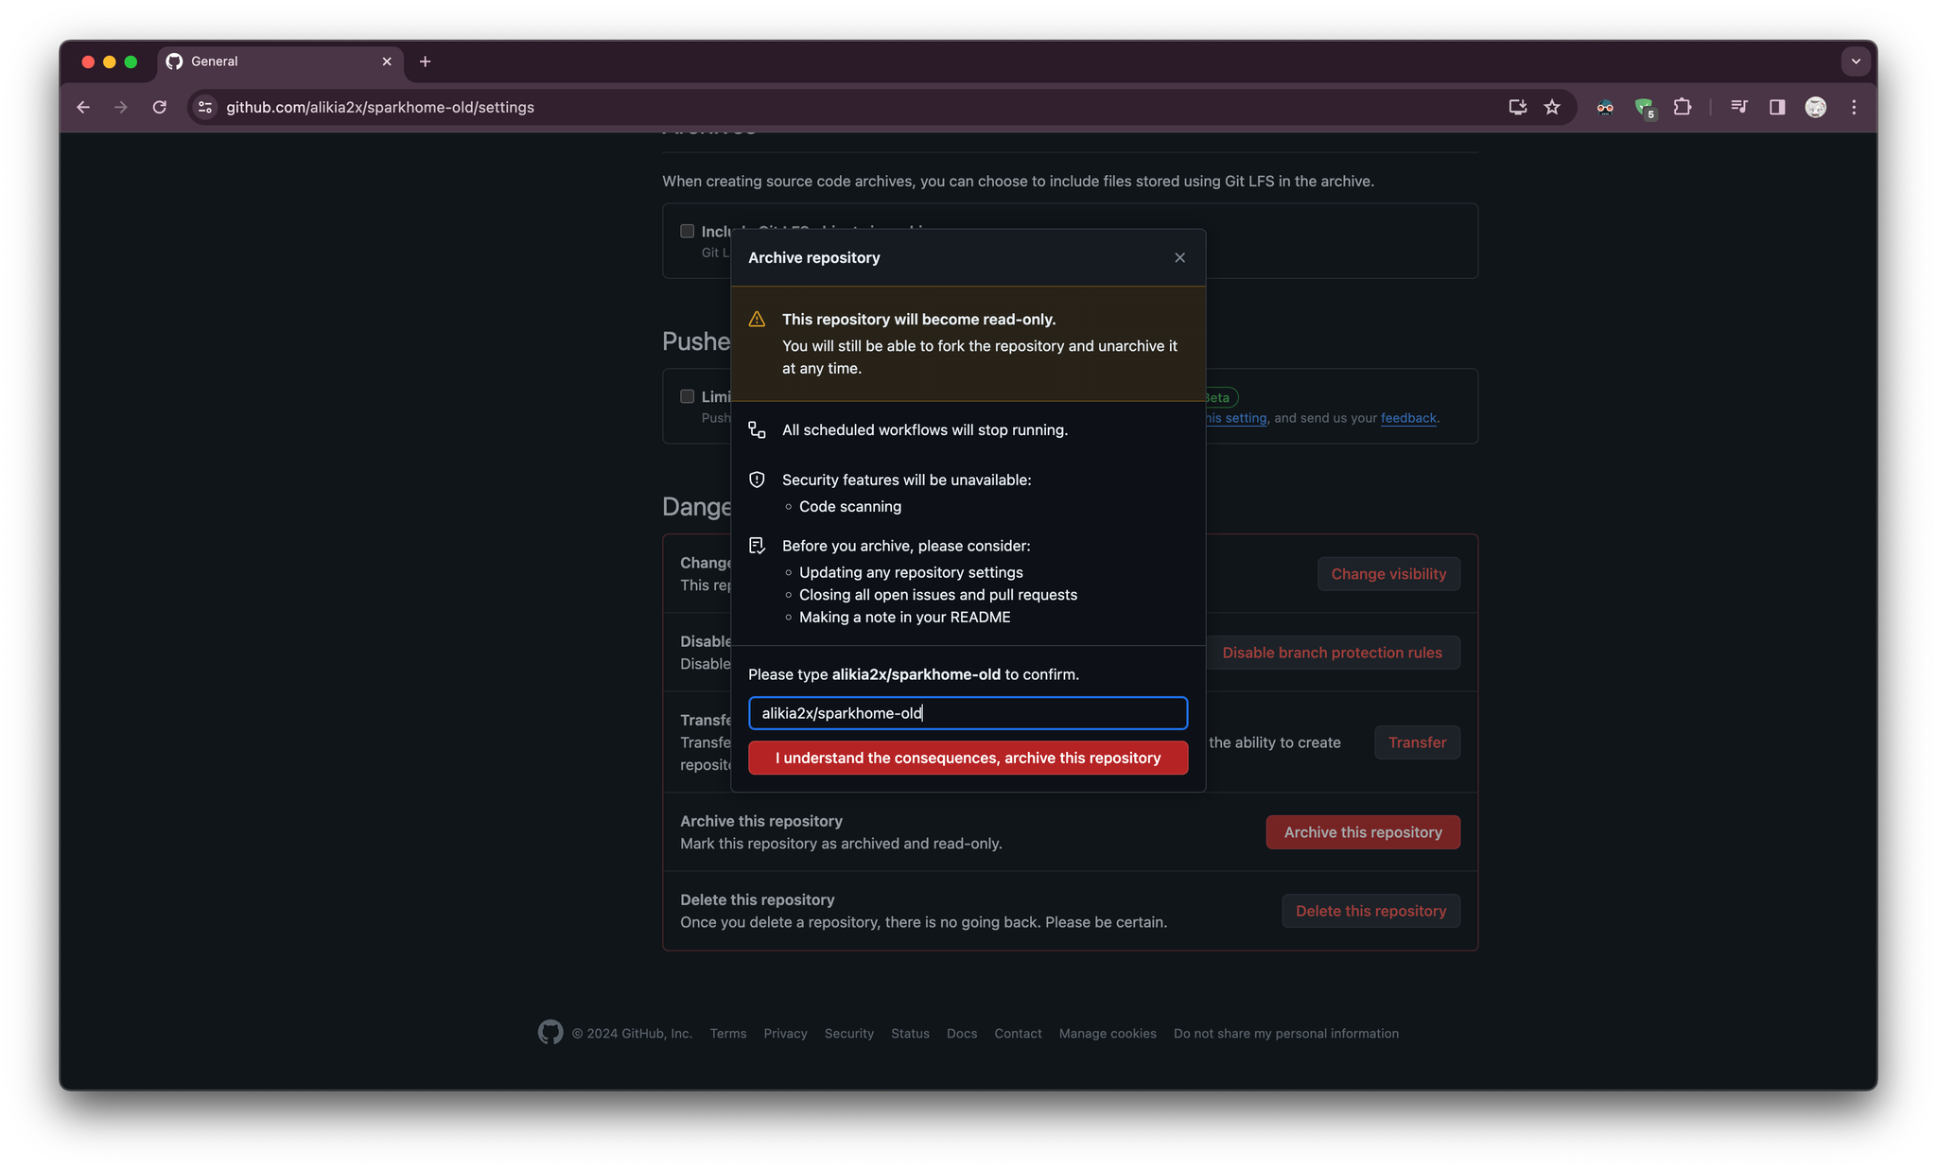Open the browser side panel icon
Screen dimensions: 1937x1169
point(1777,107)
